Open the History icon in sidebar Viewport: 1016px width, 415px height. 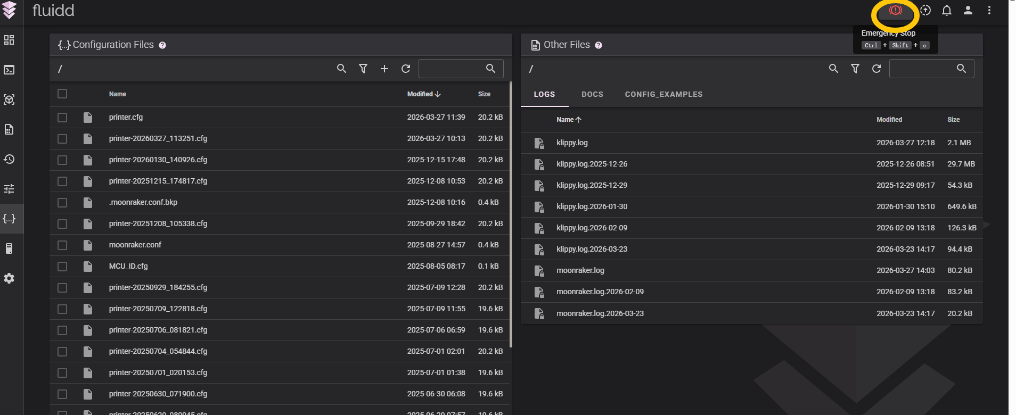coord(9,159)
